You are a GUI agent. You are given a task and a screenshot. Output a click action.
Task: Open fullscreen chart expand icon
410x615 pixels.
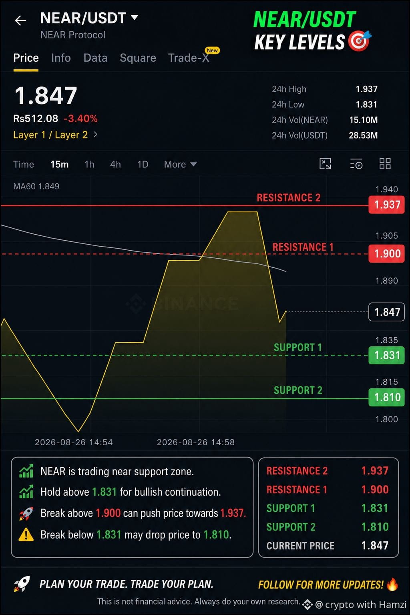pyautogui.click(x=325, y=164)
